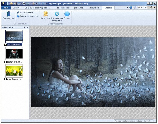Image resolution: width=158 pixels, height=124 pixels.
Task: Close the Миниатюры panel
Action: (27, 27)
